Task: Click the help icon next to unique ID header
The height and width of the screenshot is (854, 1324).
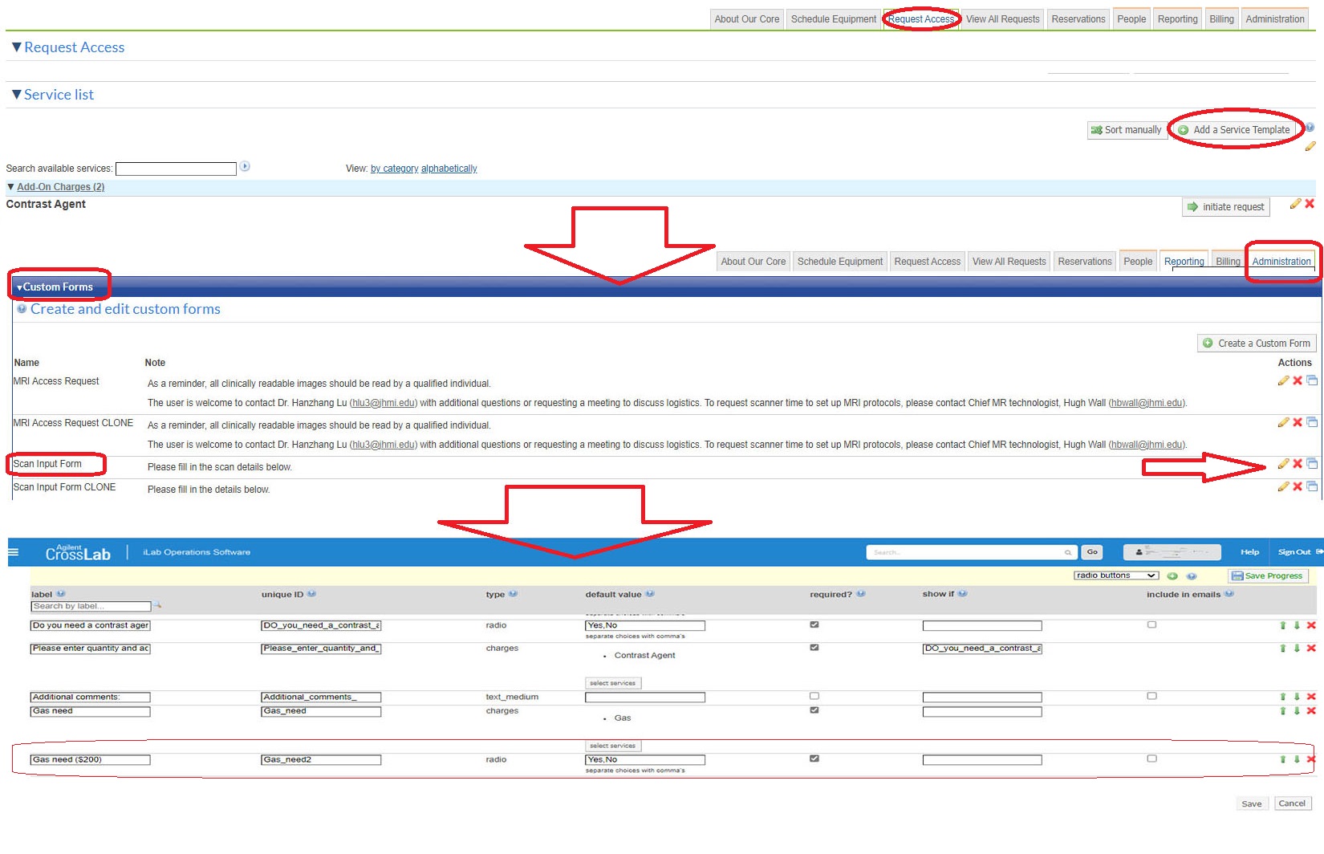Action: 312,594
